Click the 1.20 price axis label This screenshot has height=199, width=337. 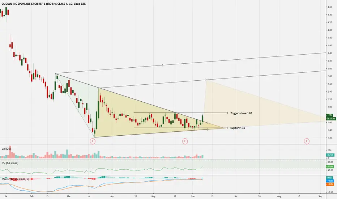(329, 138)
